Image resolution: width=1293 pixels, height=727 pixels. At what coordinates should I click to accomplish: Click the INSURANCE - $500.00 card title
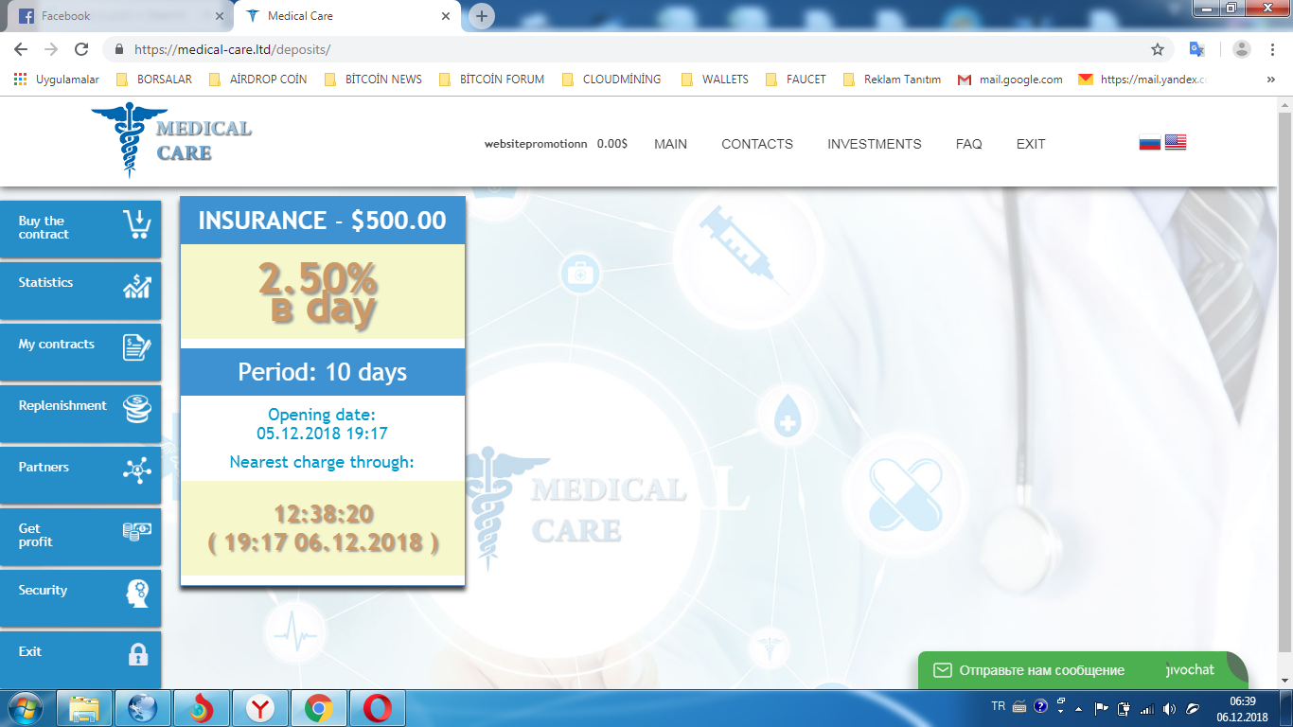click(323, 221)
